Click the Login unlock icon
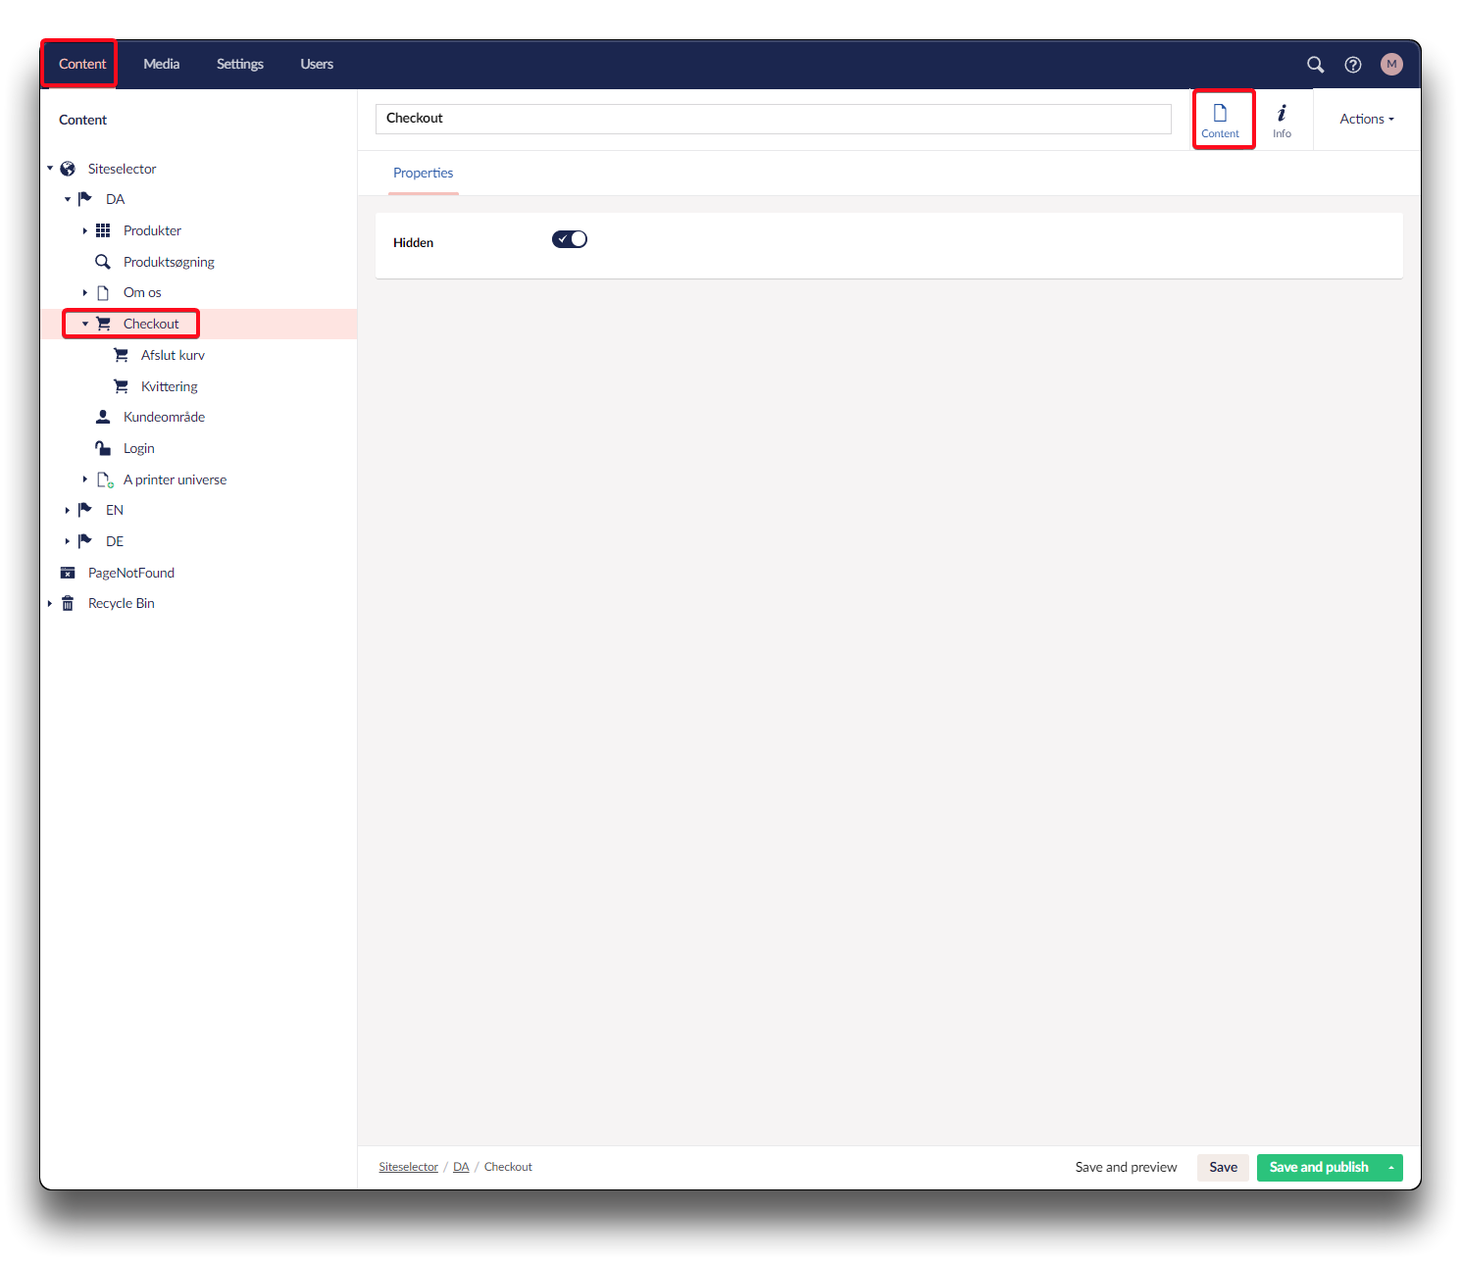Screen dimensions: 1461x1261 103,448
